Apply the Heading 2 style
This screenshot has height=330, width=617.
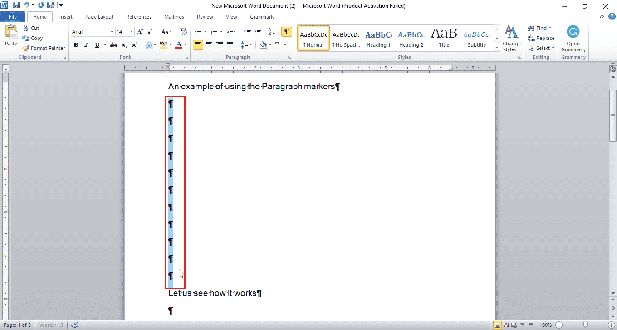coord(411,38)
